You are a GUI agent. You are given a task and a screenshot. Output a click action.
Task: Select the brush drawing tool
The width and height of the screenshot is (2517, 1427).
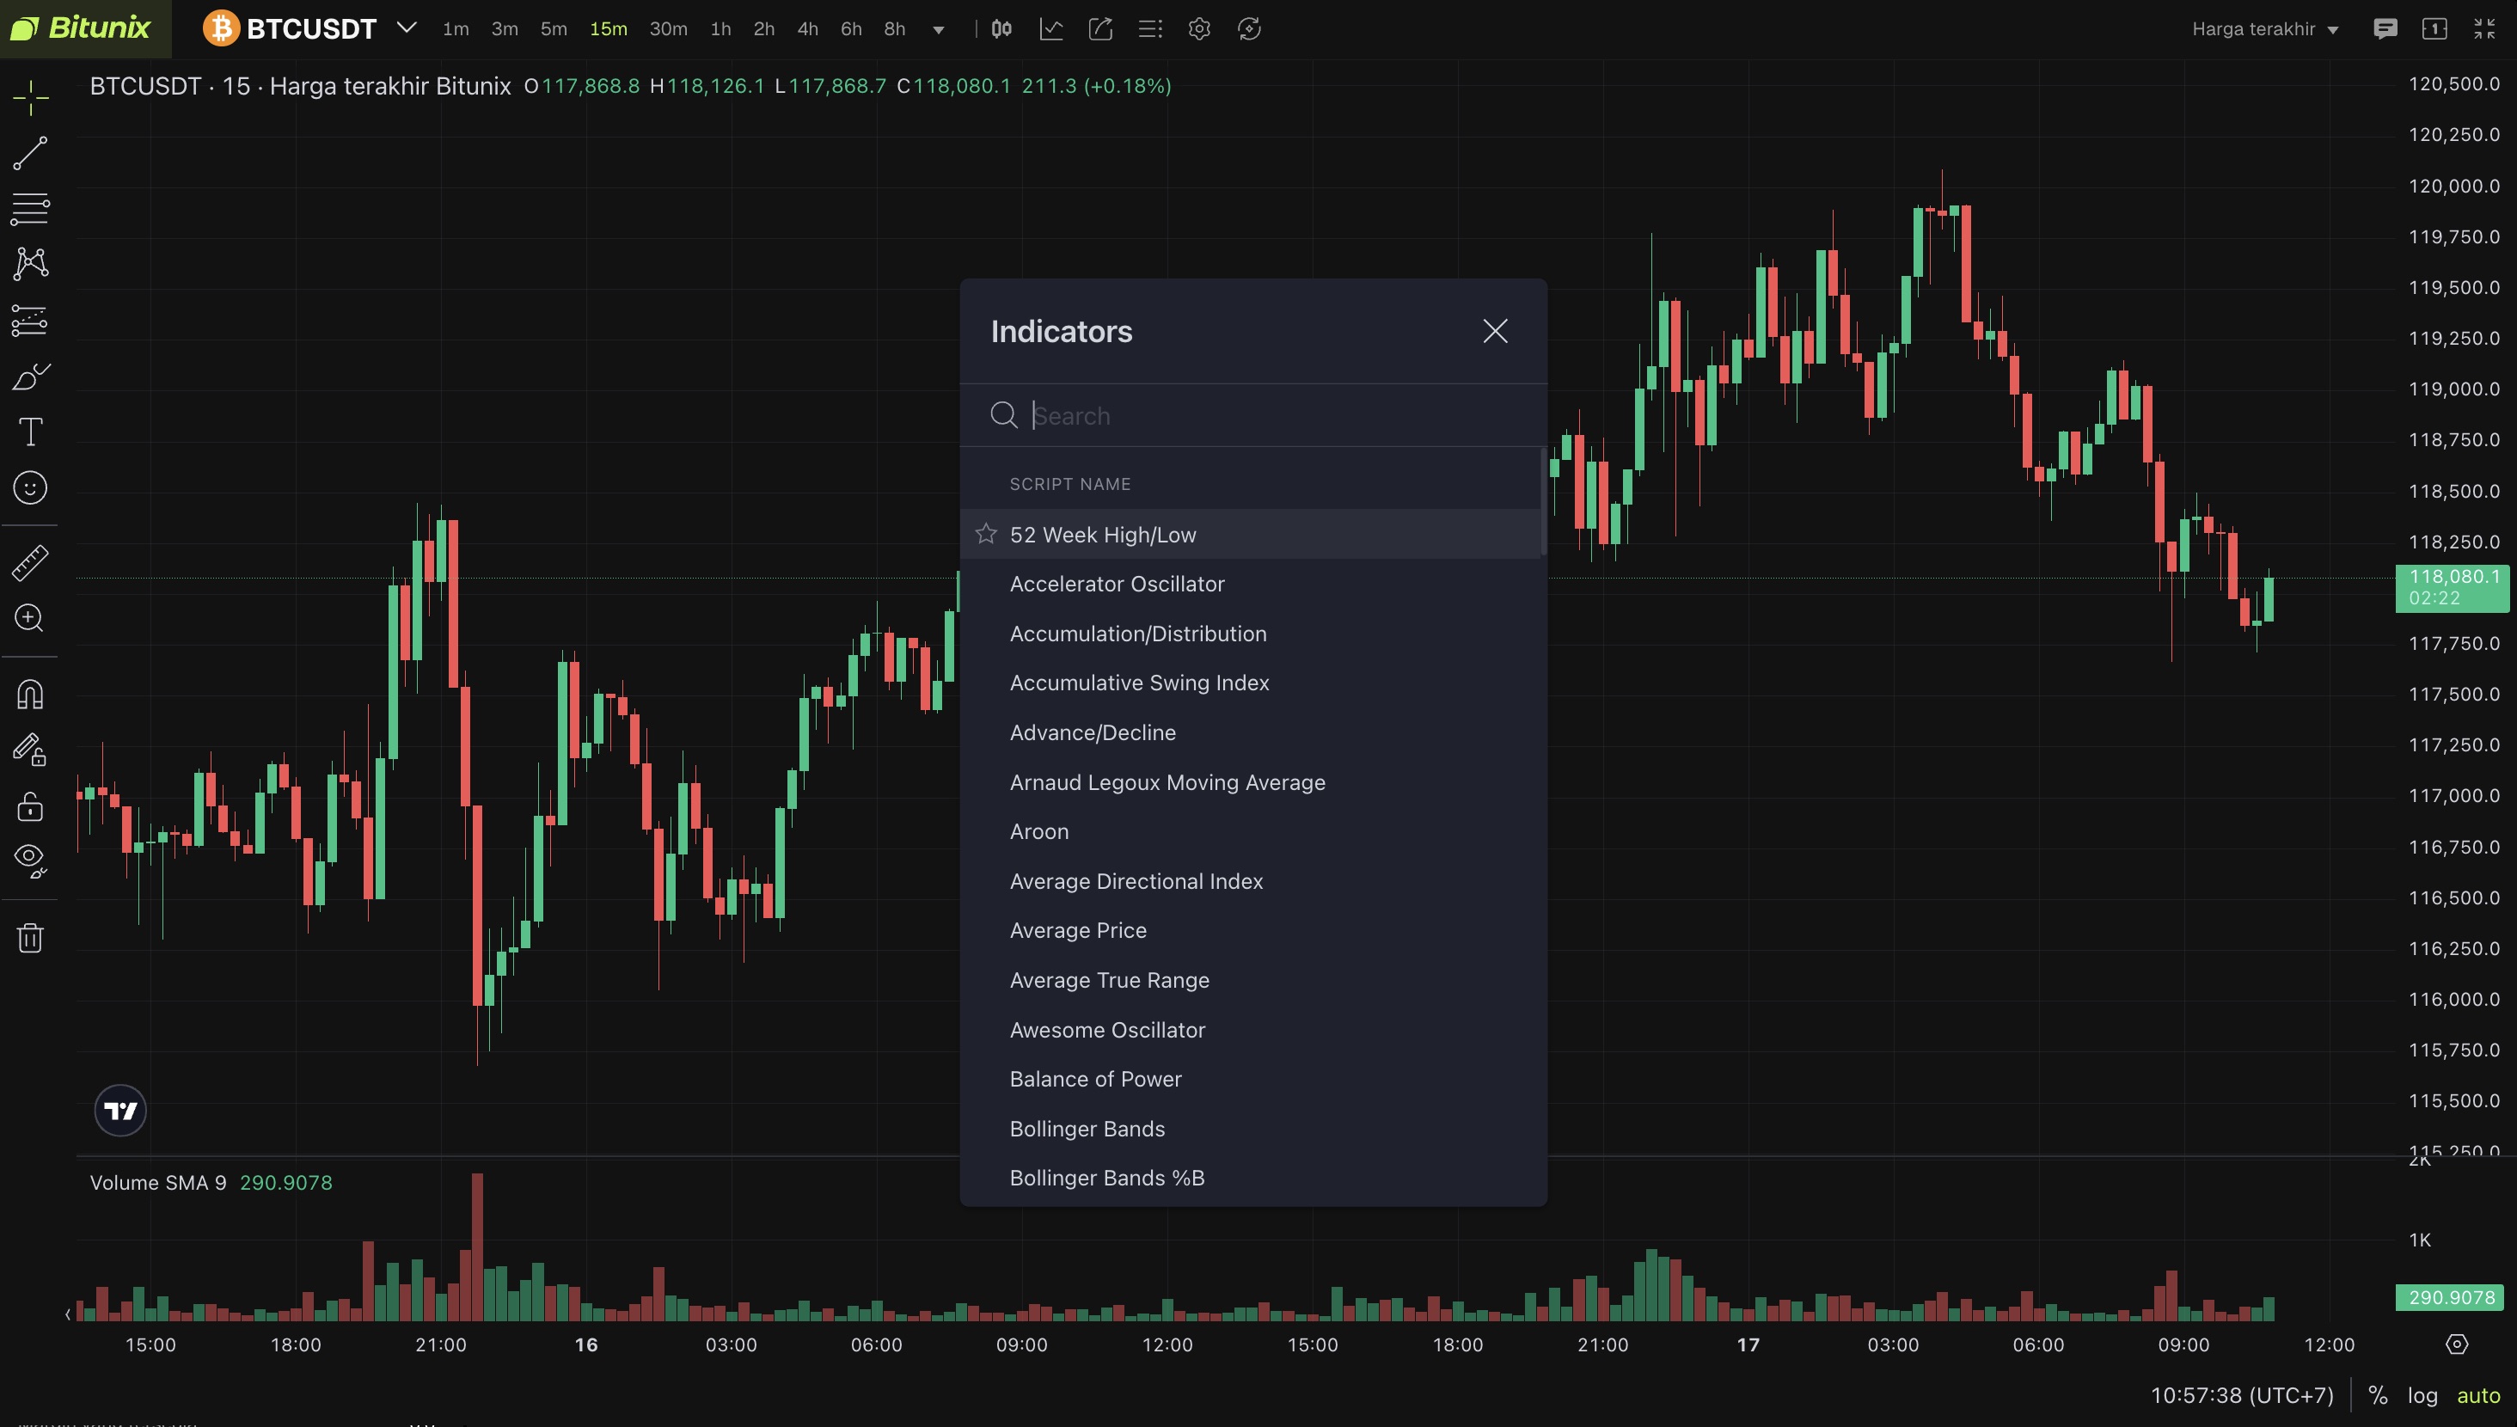pyautogui.click(x=30, y=377)
